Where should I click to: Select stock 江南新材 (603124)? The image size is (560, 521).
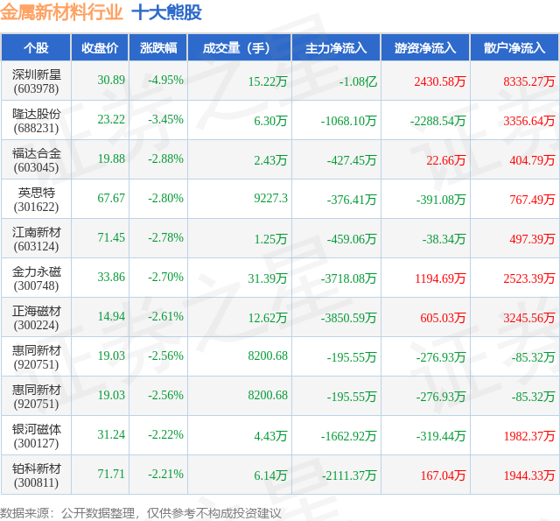pyautogui.click(x=36, y=239)
